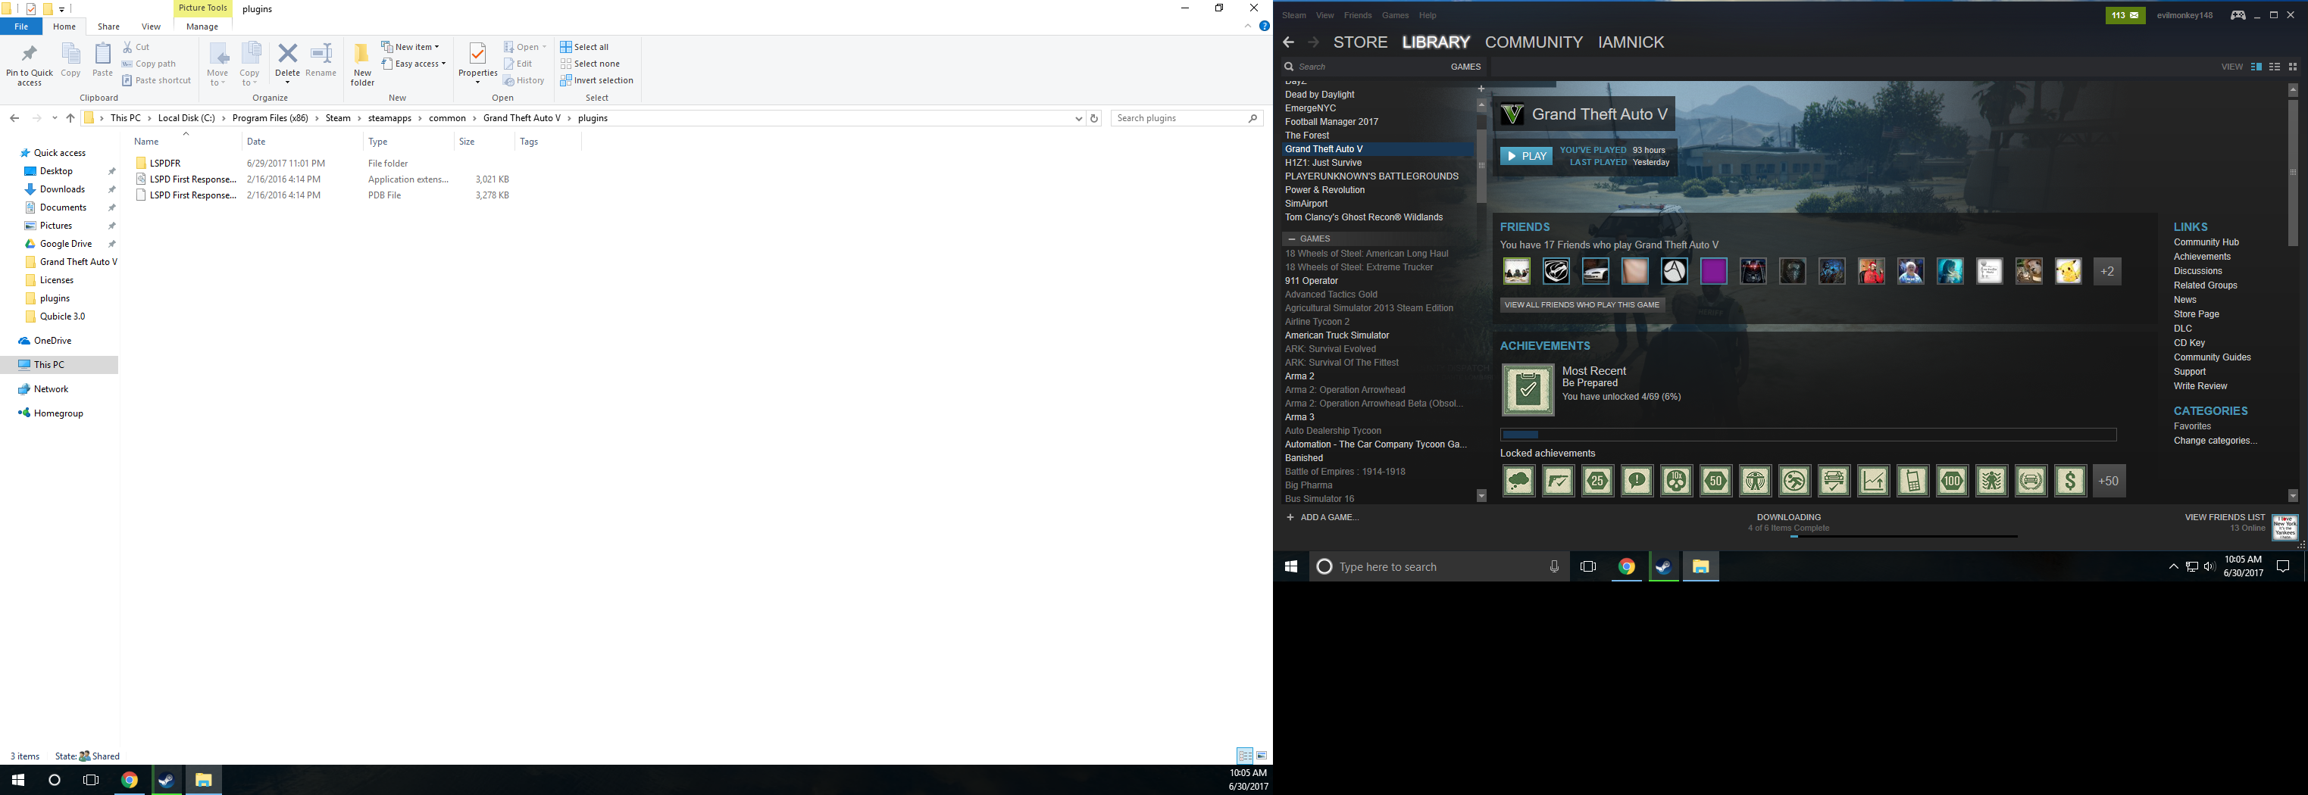Open the Easy access dropdown
This screenshot has height=795, width=2308.
pyautogui.click(x=414, y=64)
